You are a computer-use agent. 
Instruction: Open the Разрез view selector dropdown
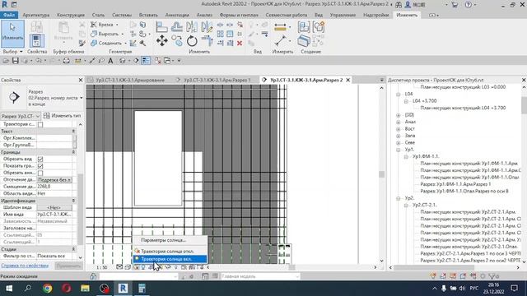[21, 116]
